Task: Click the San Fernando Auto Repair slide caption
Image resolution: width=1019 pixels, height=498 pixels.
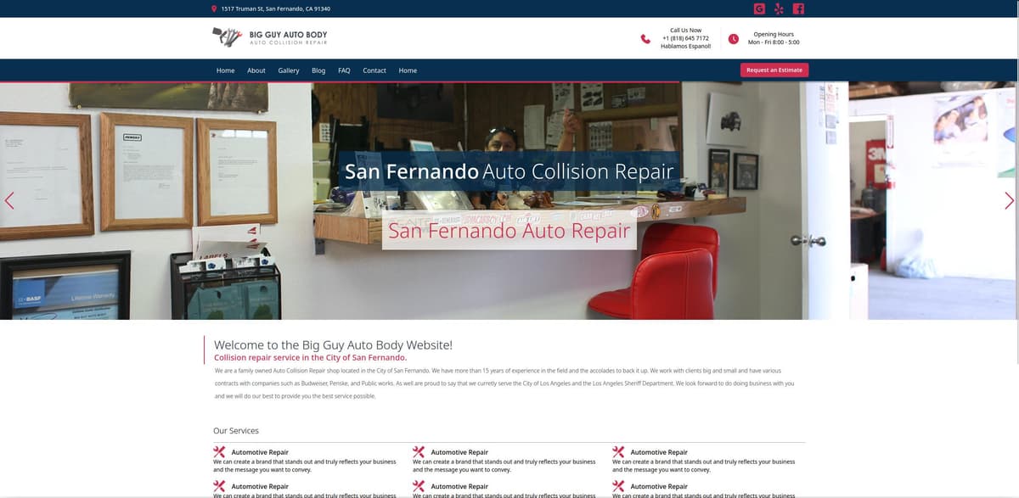Action: [509, 231]
